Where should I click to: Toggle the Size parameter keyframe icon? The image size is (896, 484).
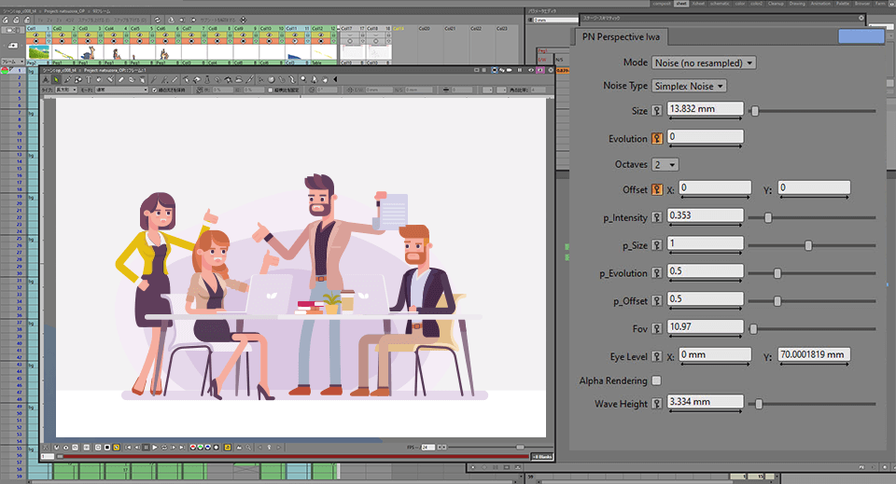point(657,111)
